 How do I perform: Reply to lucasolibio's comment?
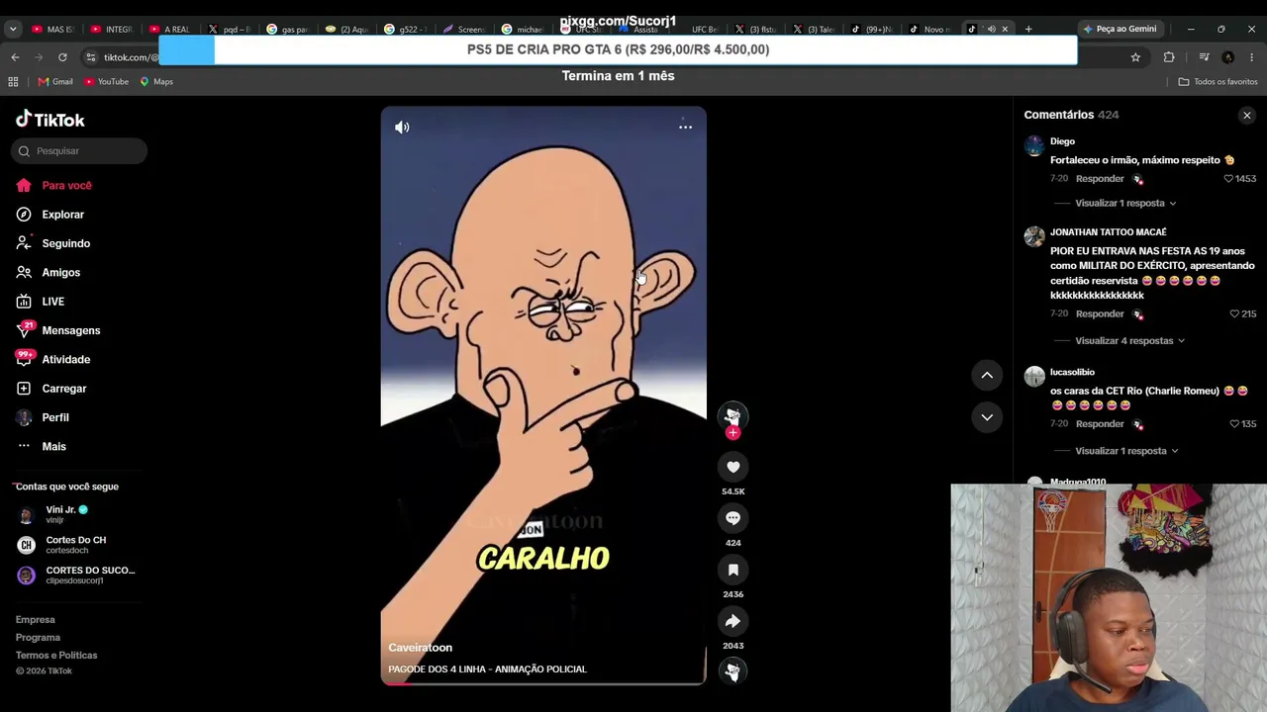(1100, 424)
